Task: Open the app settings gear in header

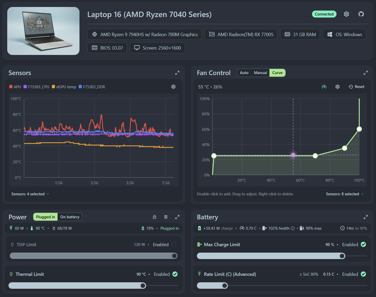Action: point(346,14)
